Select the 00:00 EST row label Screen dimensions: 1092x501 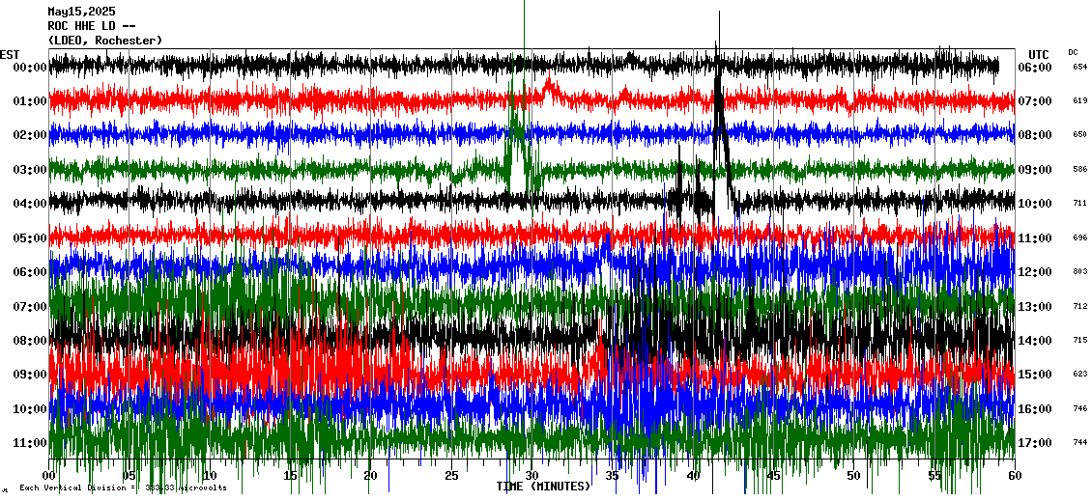point(30,68)
